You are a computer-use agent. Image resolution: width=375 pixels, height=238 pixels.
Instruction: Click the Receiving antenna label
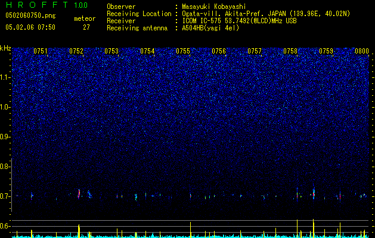point(137,28)
